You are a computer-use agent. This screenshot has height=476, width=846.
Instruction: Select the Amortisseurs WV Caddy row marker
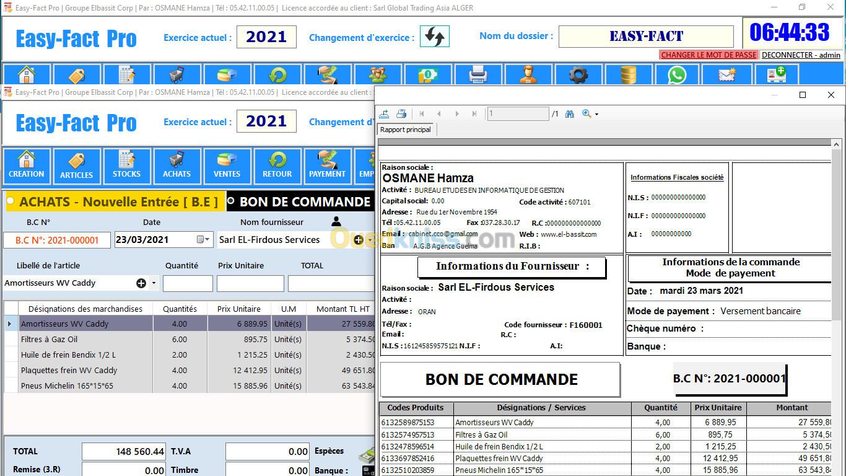[x=9, y=324]
